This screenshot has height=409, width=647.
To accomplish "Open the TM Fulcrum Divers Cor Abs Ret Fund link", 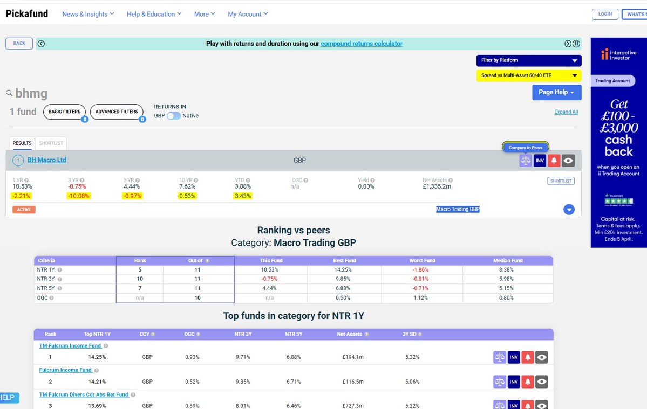I will point(84,394).
